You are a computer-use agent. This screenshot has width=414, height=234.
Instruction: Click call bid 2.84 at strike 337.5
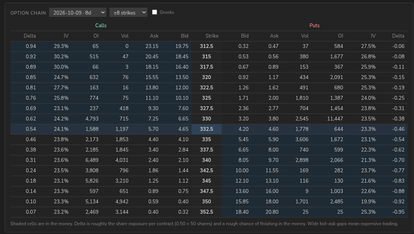point(183,150)
